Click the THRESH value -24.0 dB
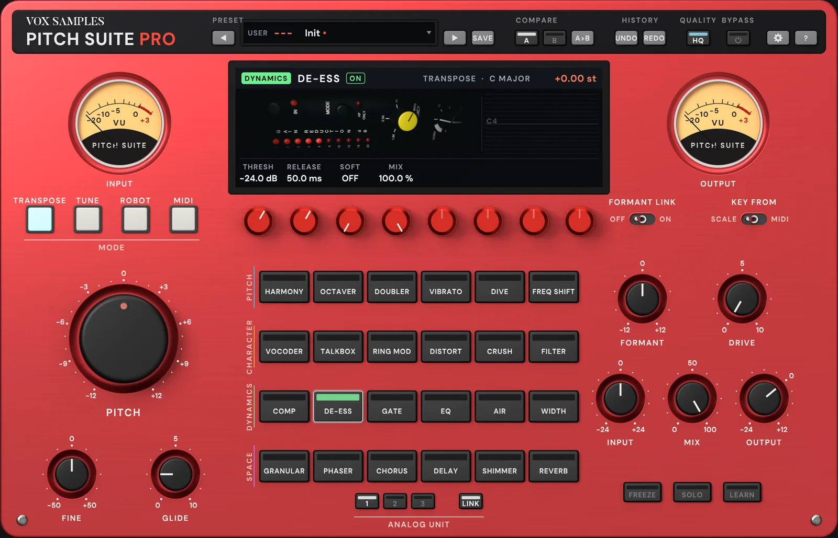 (258, 178)
